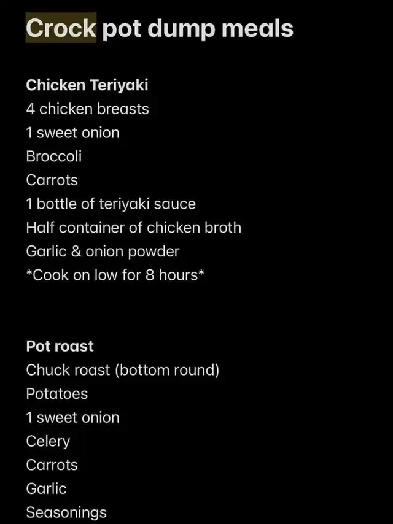This screenshot has width=393, height=524.
Task: Tap the "Potatoes" ingredient line
Action: pyautogui.click(x=56, y=394)
